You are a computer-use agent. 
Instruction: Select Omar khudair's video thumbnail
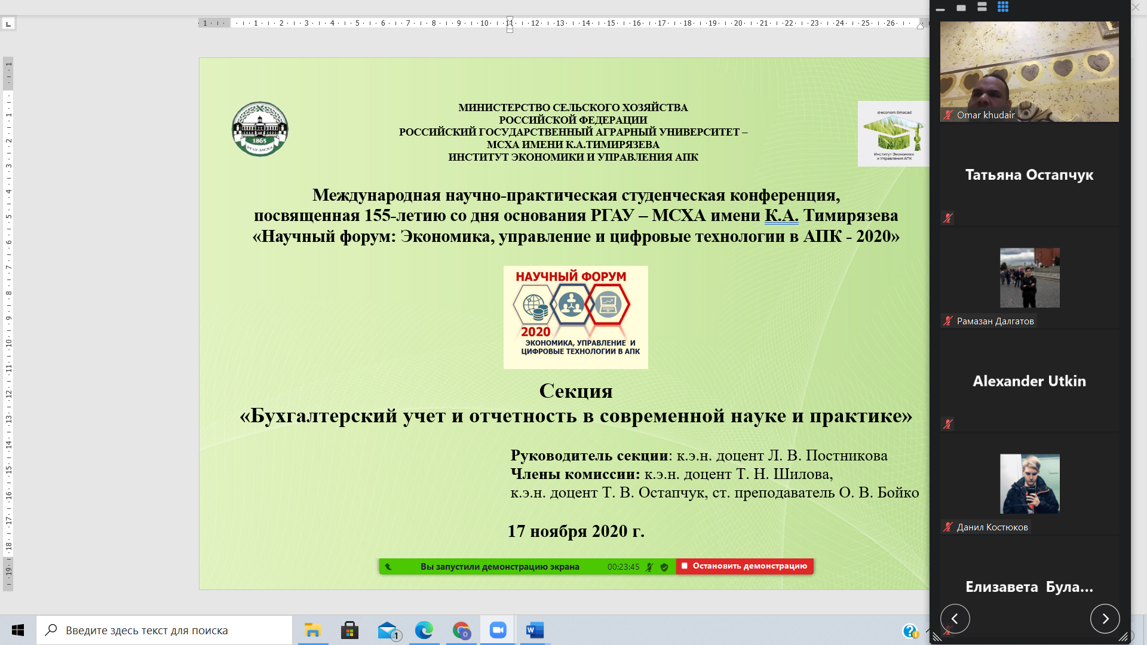pos(1029,72)
